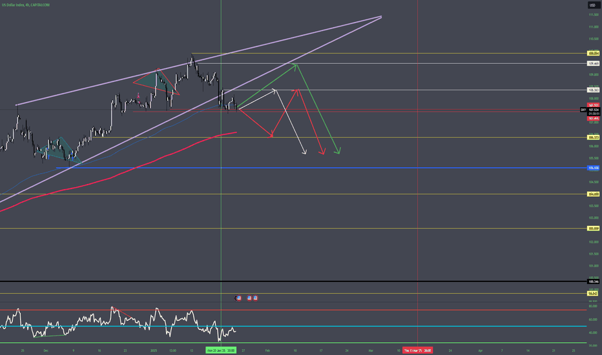
Task: Click the green Mon 20 Jan '25 date label
Action: point(221,350)
